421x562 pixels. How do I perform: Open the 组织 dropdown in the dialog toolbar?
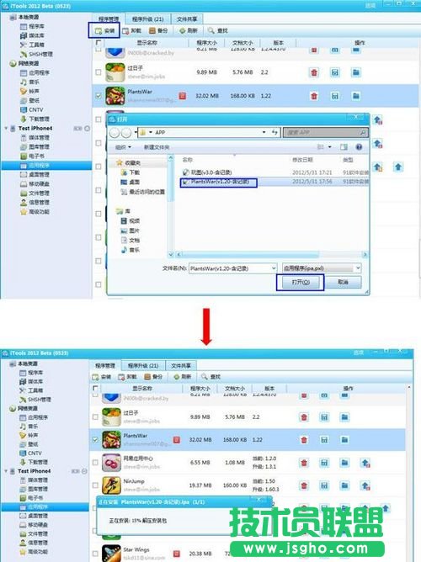coord(123,147)
